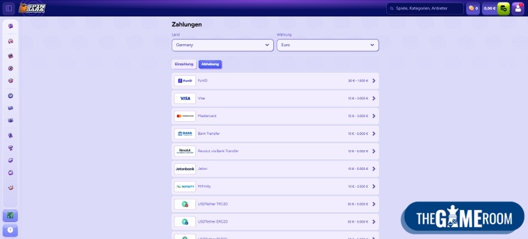
Task: Click the trophy icon in sidebar
Action: coord(11,148)
